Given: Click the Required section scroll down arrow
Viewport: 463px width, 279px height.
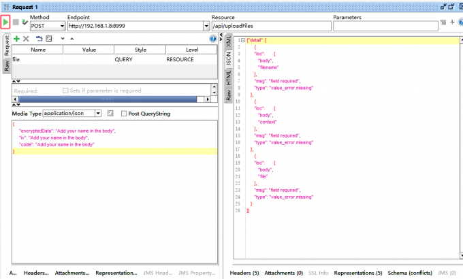Looking at the screenshot, I should pos(214,93).
